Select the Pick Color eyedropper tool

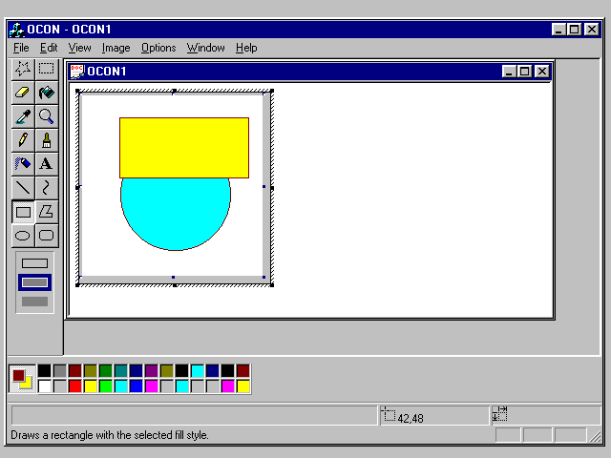(23, 116)
